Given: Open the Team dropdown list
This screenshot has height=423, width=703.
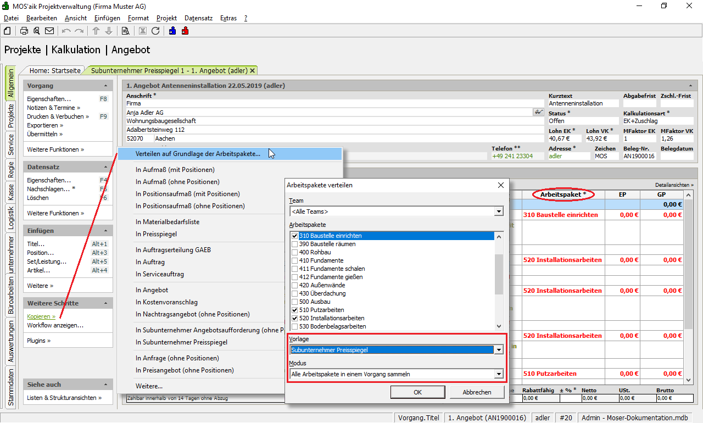Looking at the screenshot, I should point(498,211).
